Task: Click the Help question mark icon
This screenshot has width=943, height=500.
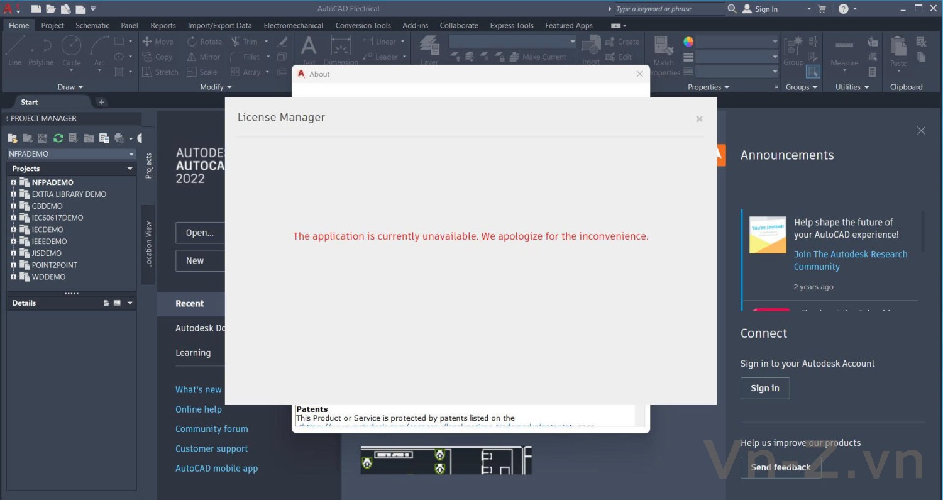Action: pos(844,9)
